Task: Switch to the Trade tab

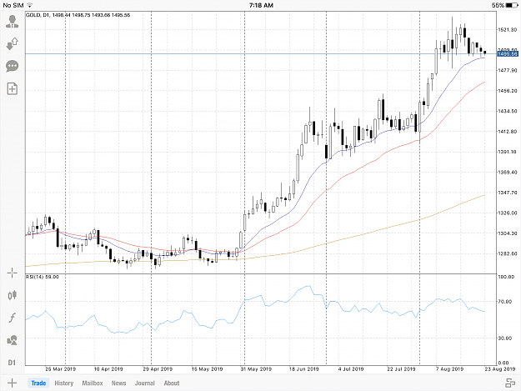Action: coord(38,383)
